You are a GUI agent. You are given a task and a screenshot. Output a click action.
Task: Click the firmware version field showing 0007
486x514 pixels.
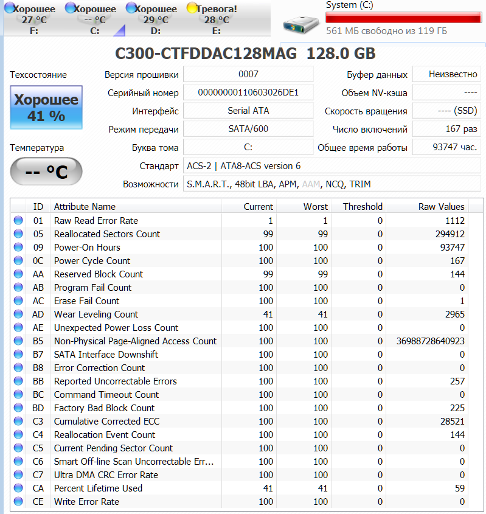pyautogui.click(x=248, y=74)
